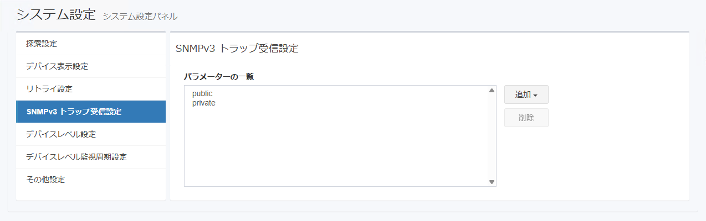706x221 pixels.
Task: Open その他設定 in the sidebar
Action: click(x=91, y=180)
